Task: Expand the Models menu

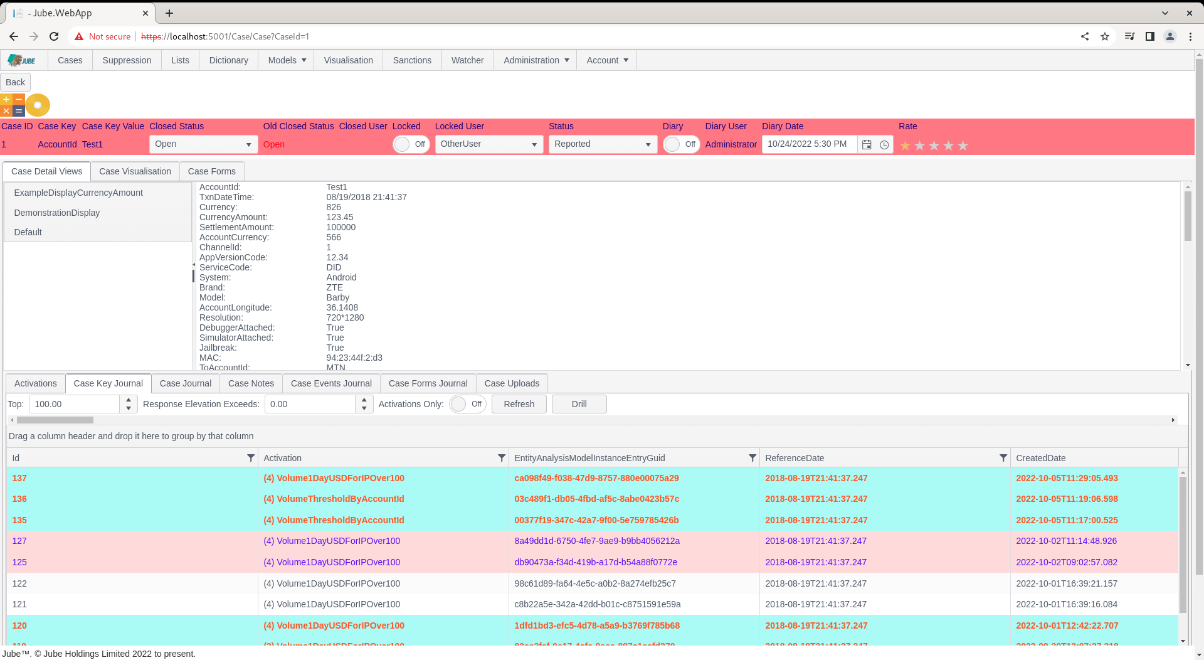Action: point(287,60)
